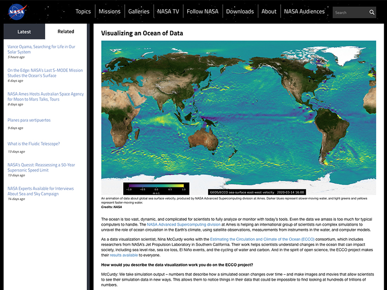Switch to the Related tab
This screenshot has width=387, height=290.
[66, 32]
